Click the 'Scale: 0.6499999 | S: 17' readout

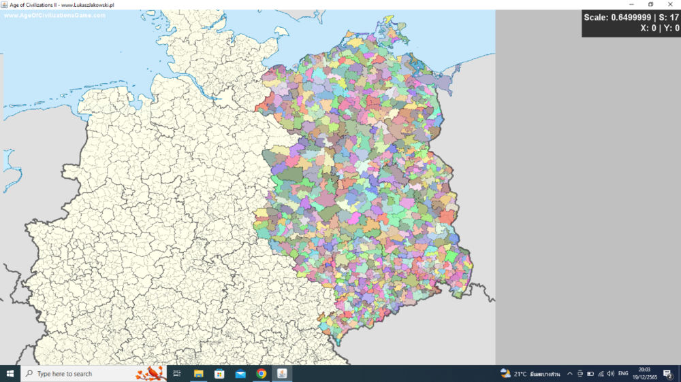tap(631, 18)
